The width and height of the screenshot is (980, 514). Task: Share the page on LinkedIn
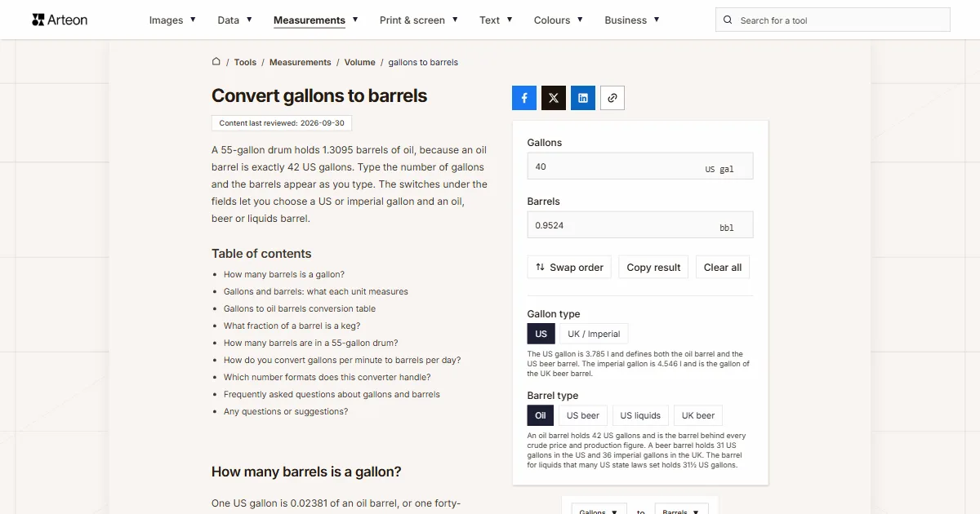point(583,98)
